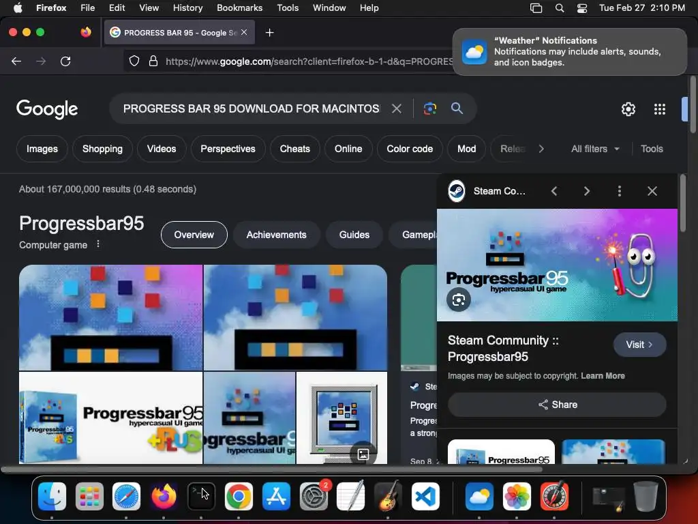Open the Google apps grid

click(x=660, y=109)
